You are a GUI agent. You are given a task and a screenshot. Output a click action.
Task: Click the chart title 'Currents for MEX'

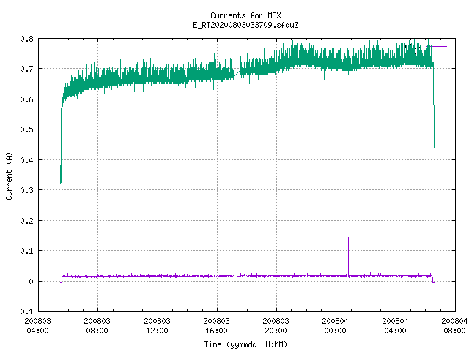[x=245, y=15]
